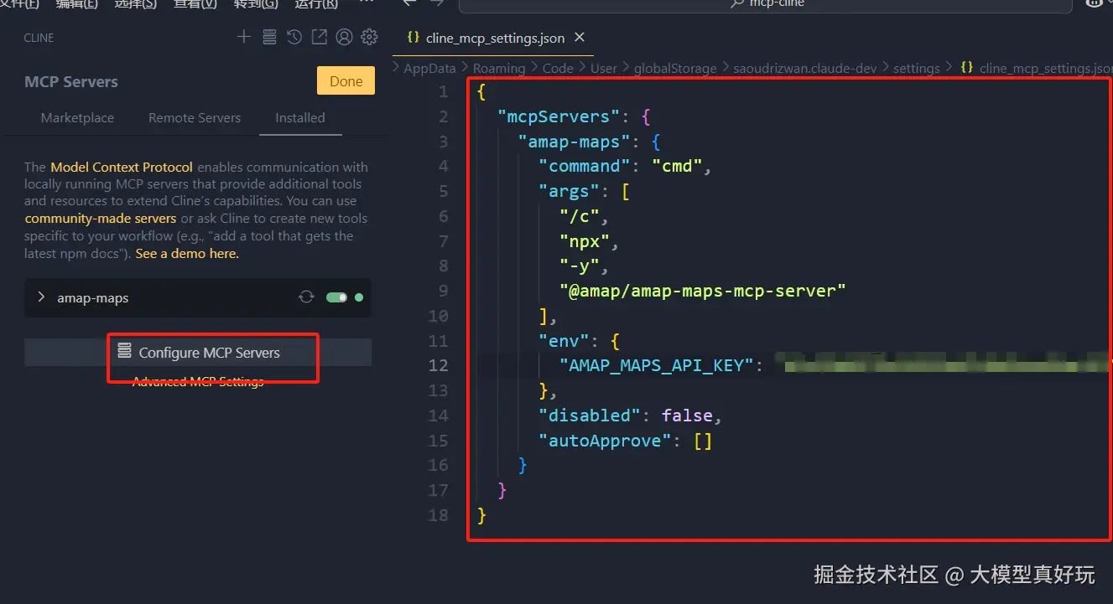Click the blurred API key value
This screenshot has width=1113, height=604.
tap(943, 365)
